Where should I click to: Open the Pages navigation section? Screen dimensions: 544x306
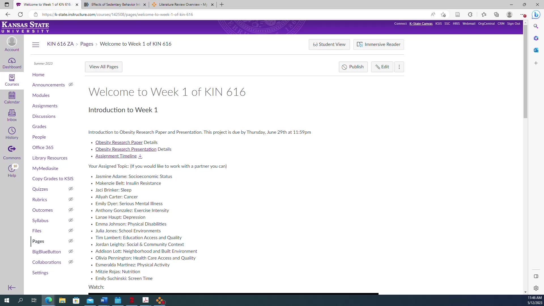click(x=38, y=241)
